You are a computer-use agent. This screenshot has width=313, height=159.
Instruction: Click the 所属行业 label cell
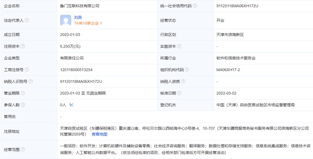click(x=185, y=58)
